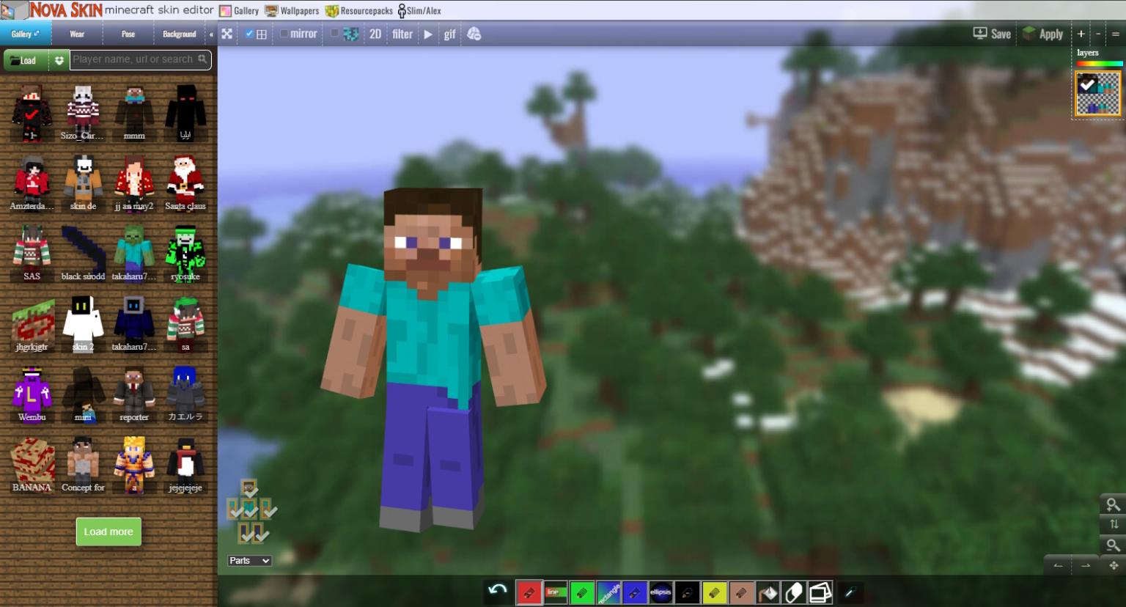Choose the Ellipsis shape tool
Viewport: 1126px width, 607px height.
(661, 592)
